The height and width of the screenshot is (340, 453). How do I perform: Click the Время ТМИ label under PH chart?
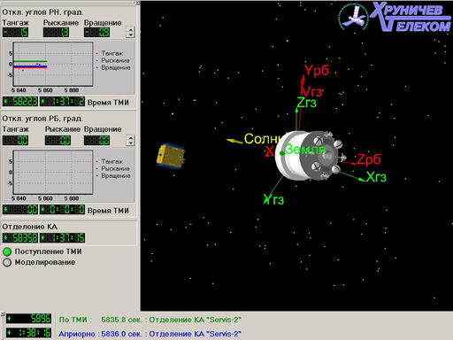click(108, 103)
